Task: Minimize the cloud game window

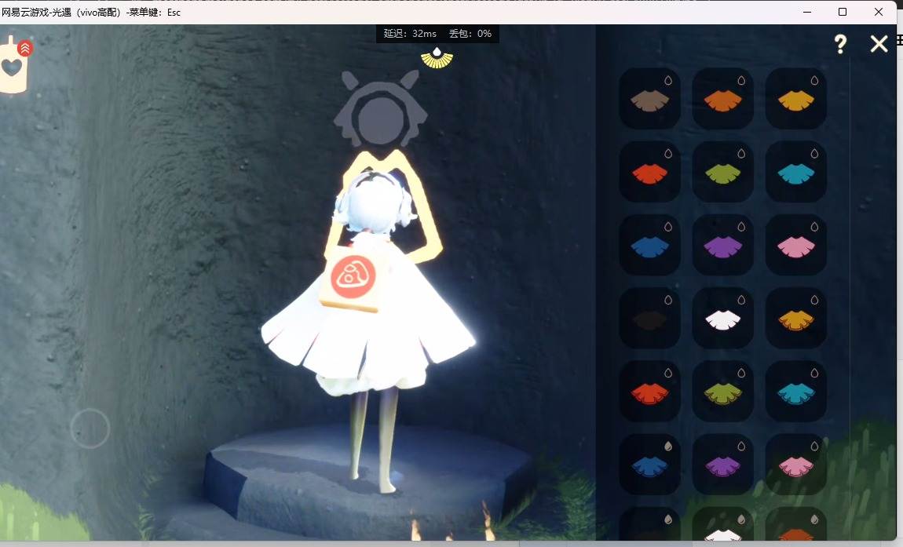Action: 807,12
